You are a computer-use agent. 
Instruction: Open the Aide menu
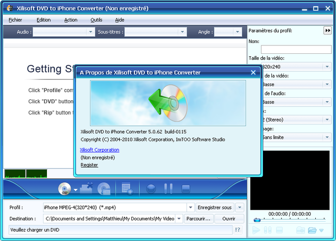[120, 20]
